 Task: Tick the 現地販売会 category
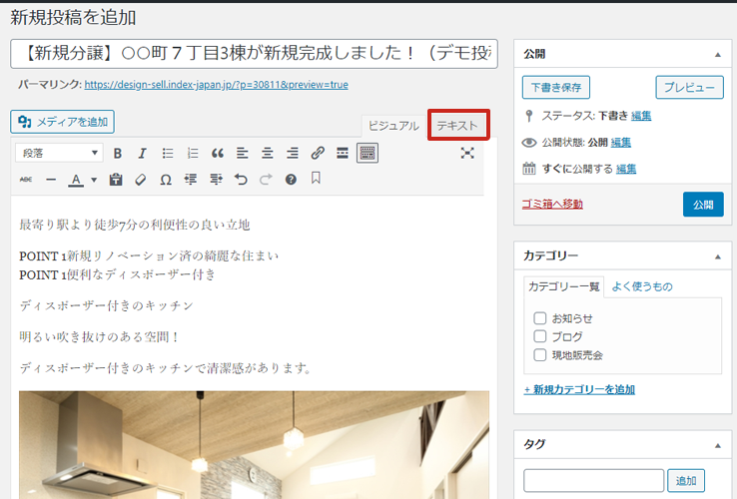pyautogui.click(x=540, y=354)
